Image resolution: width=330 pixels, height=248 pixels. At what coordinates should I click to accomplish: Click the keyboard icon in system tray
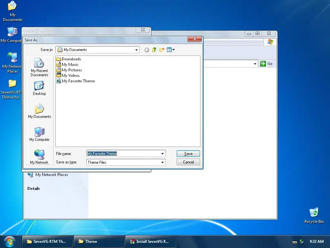pyautogui.click(x=295, y=242)
